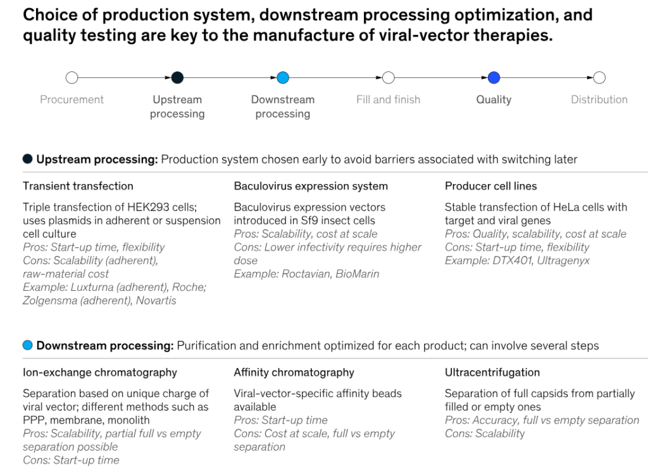
Task: Click the Transient transfection column heading
Action: click(78, 186)
